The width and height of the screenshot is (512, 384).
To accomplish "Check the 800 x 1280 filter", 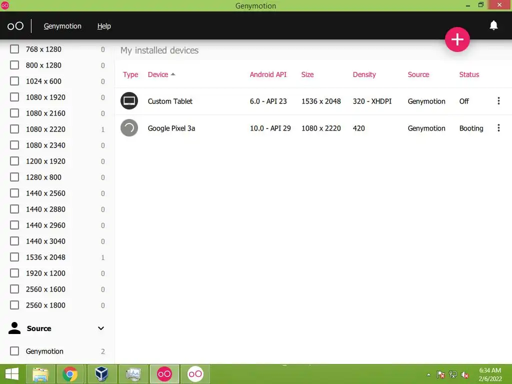I will click(14, 65).
